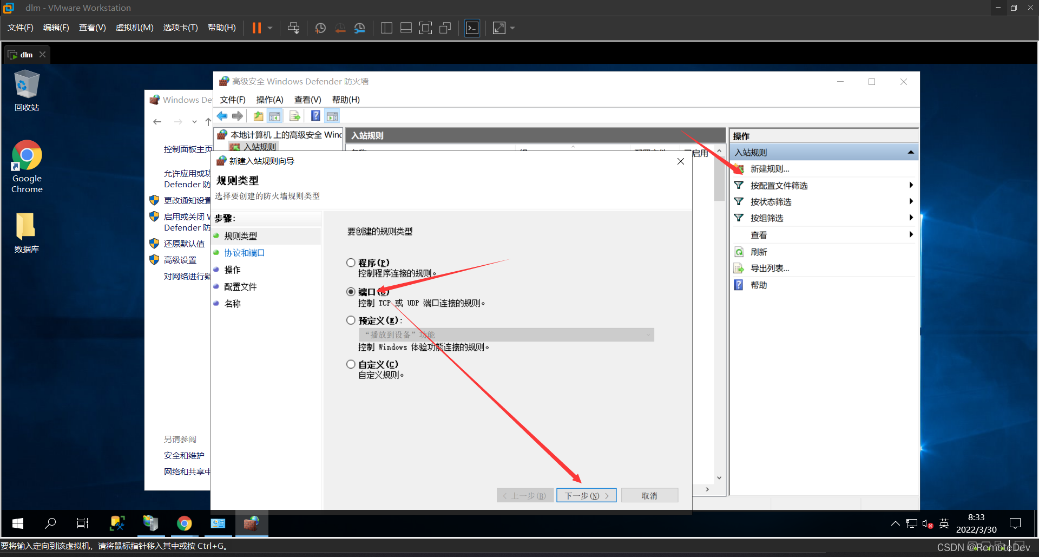Click 还原默认值 in the control panel window
1039x557 pixels.
184,244
